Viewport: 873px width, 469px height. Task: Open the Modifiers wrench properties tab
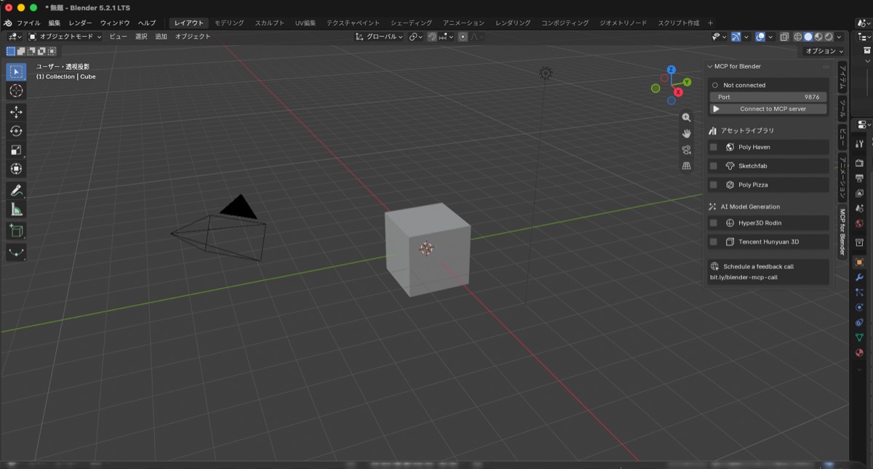coord(859,277)
